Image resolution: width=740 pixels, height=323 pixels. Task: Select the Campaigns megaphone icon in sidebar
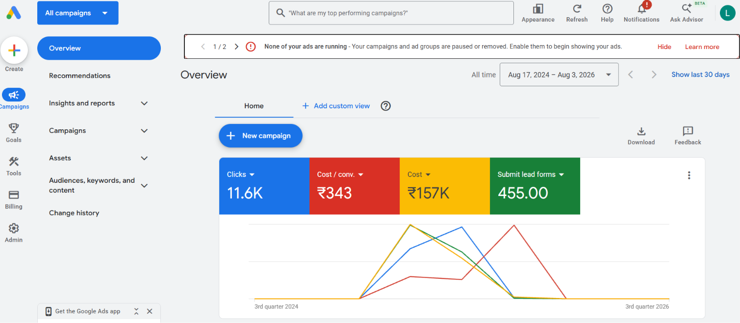[14, 95]
